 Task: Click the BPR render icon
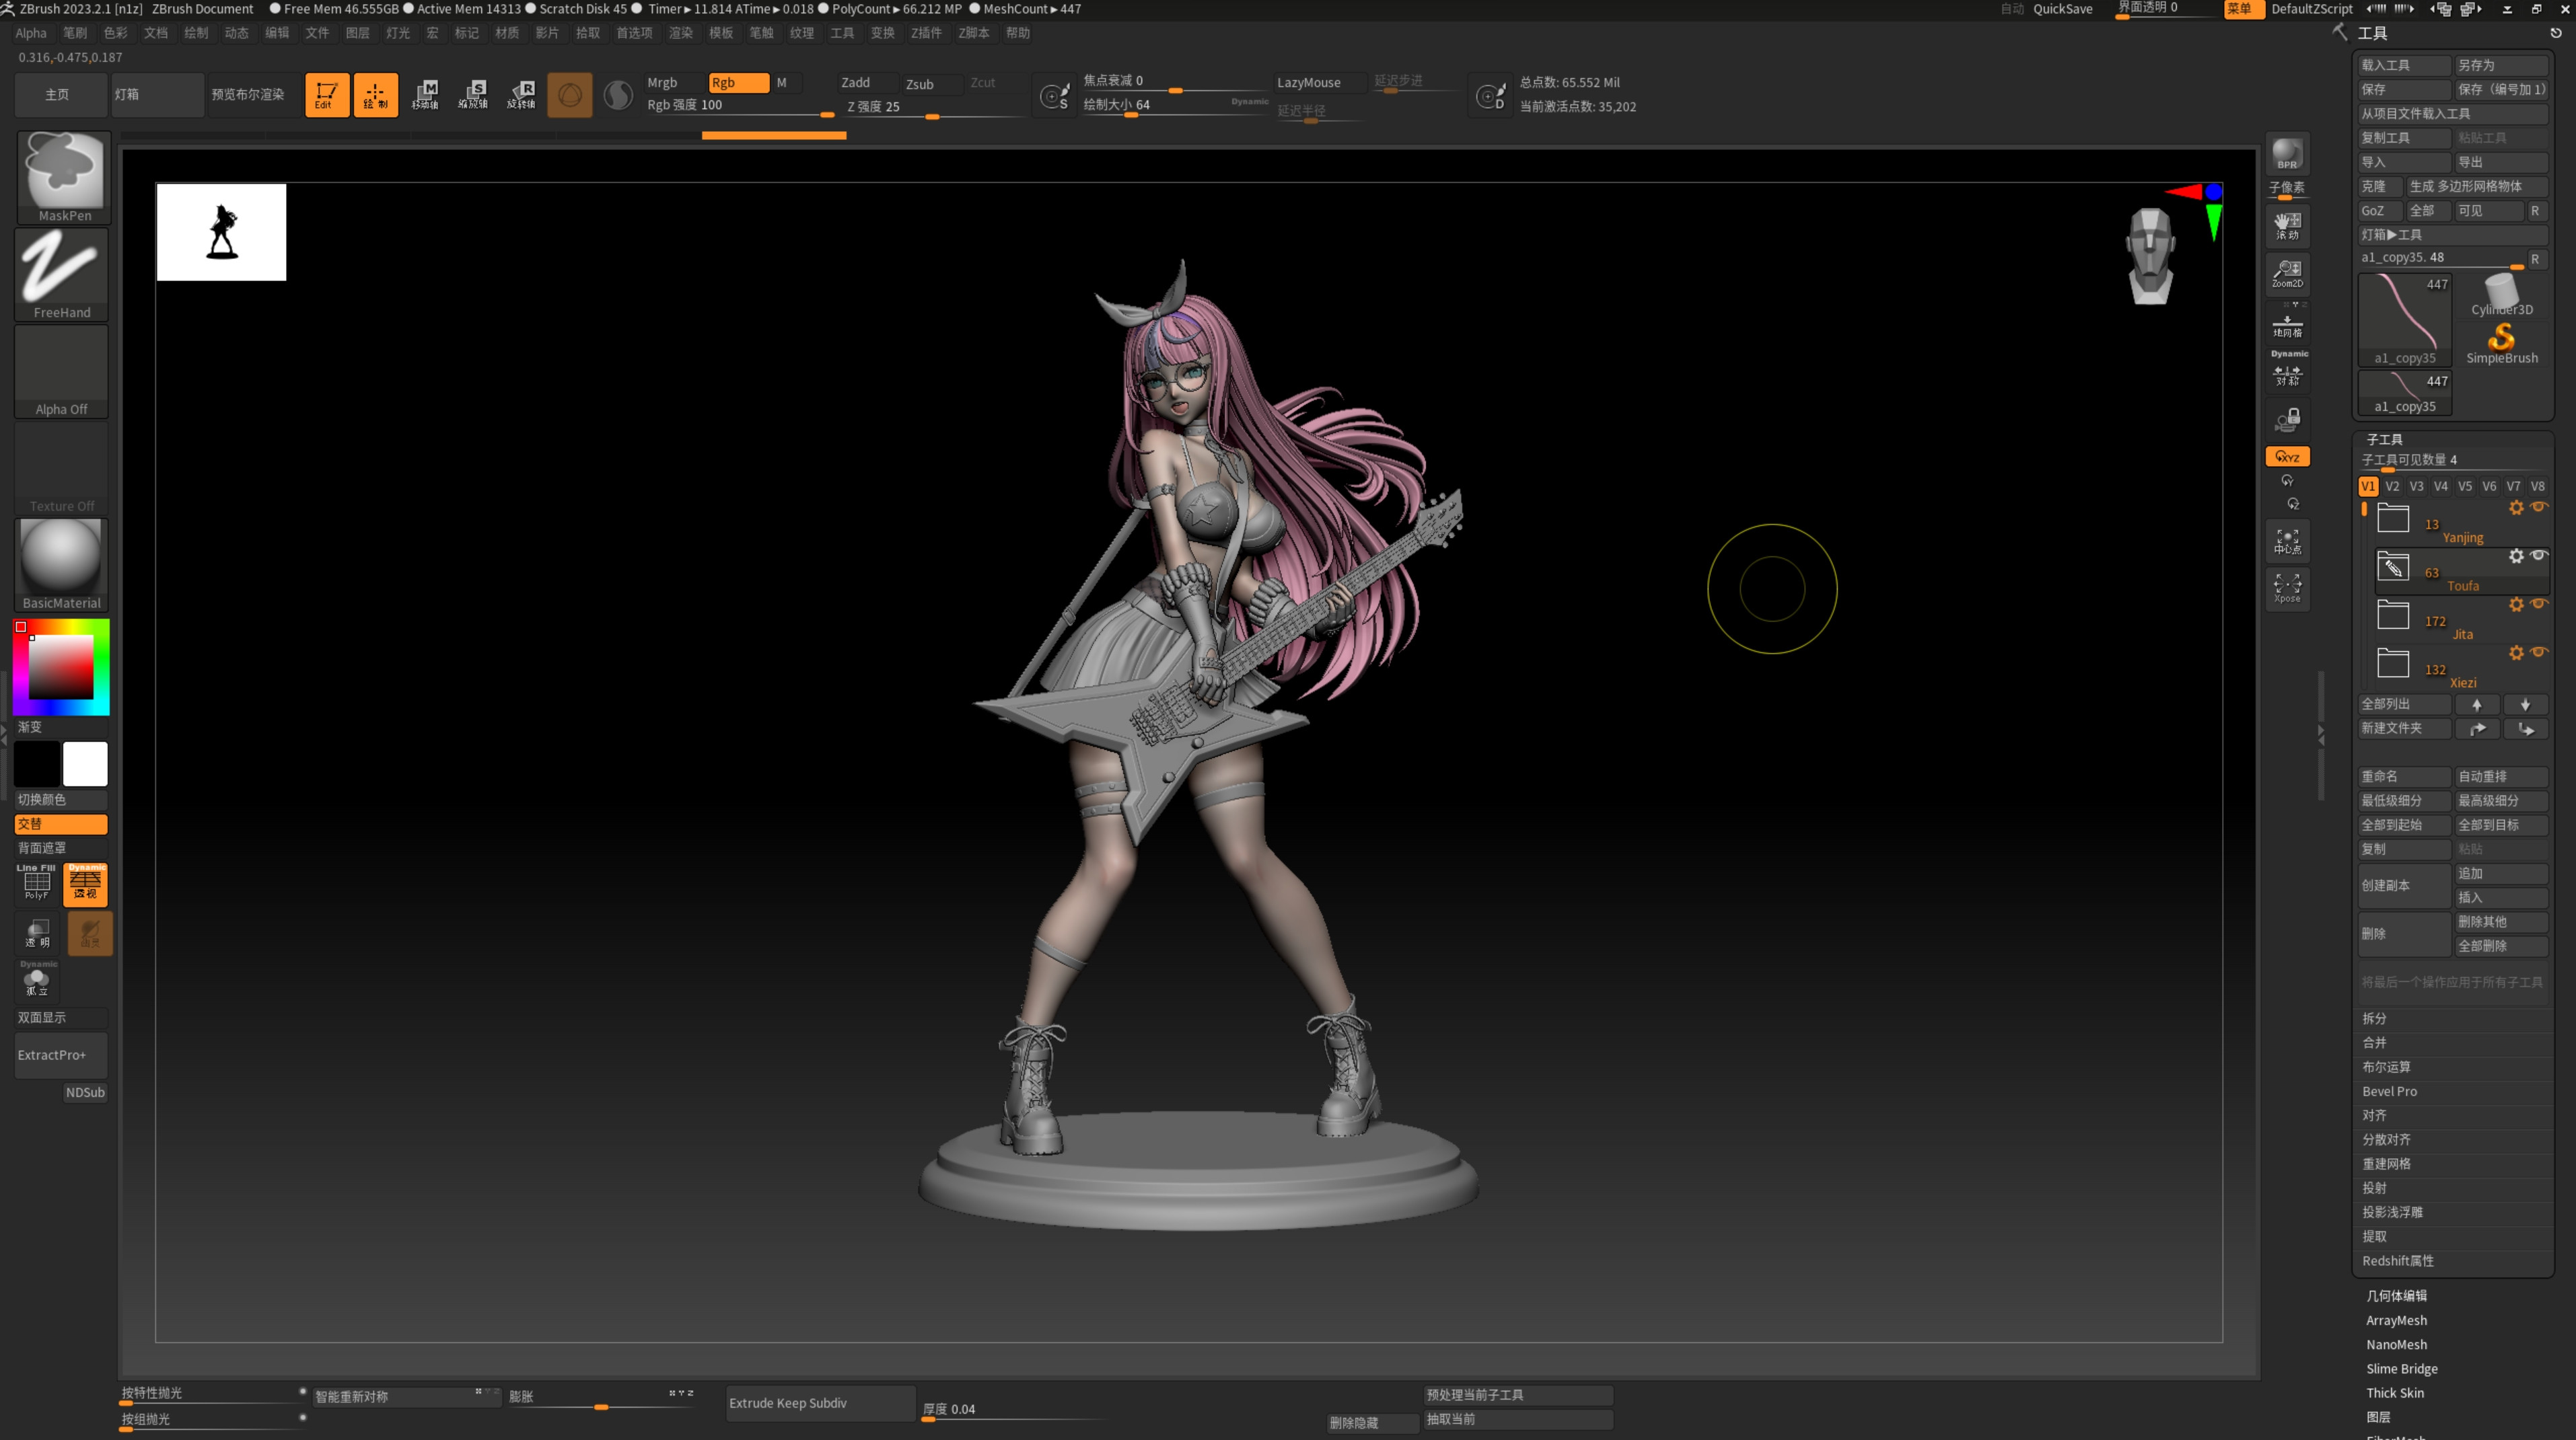pos(2287,155)
